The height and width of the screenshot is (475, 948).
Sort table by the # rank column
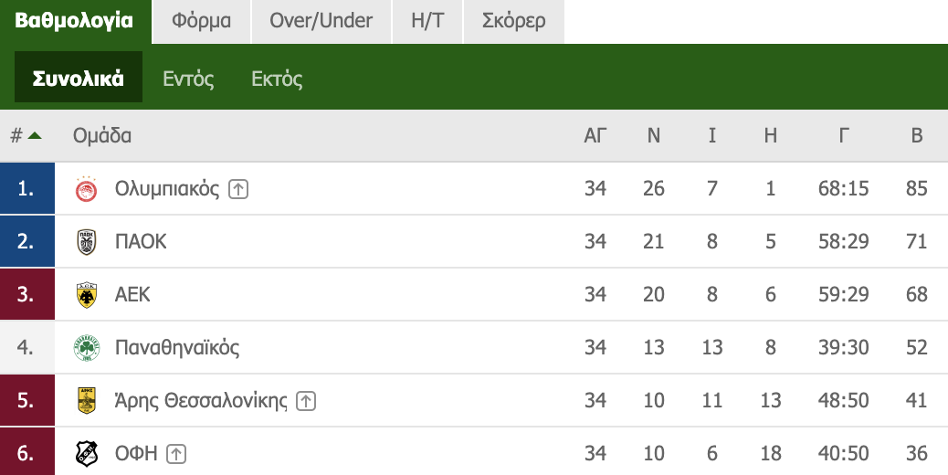click(25, 136)
